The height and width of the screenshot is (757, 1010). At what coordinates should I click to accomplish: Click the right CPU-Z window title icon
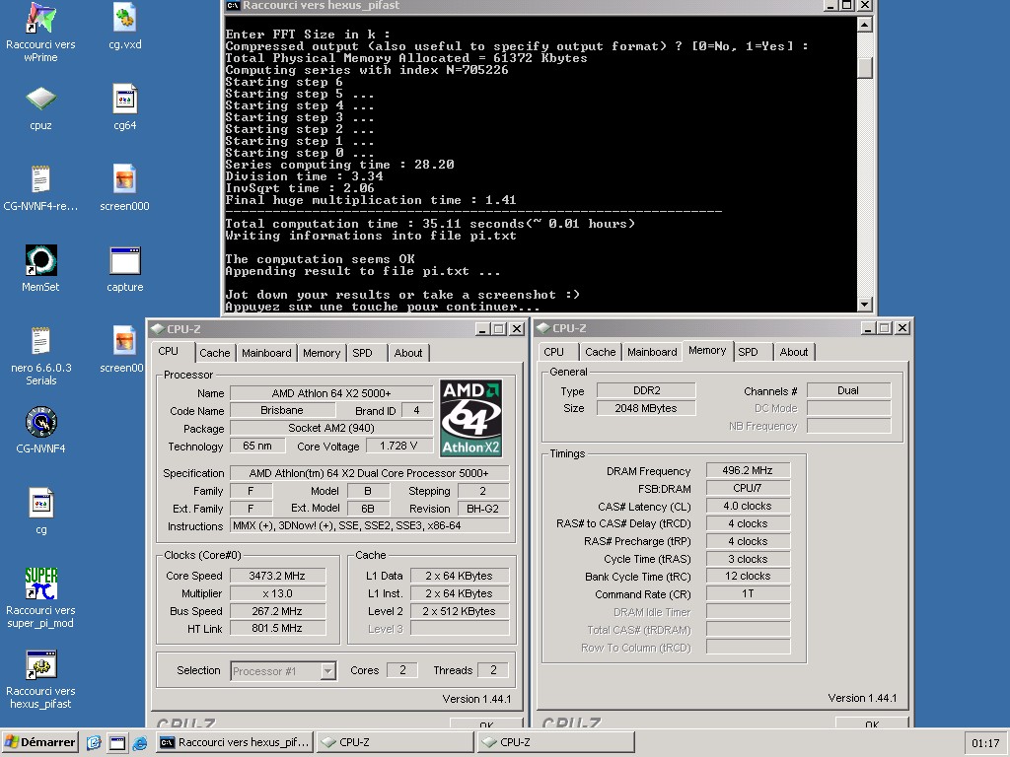(543, 328)
